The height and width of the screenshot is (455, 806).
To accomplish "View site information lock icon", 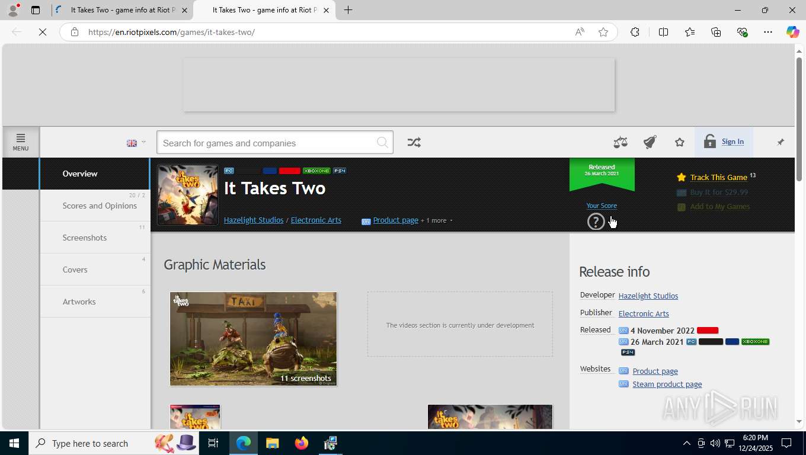I will coord(74,32).
